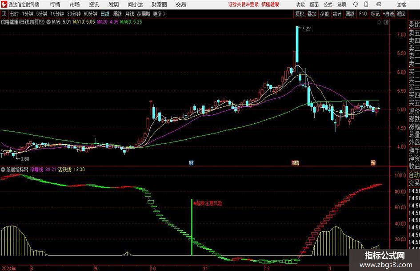Expand the 更多 period options
The image size is (420, 271).
coord(159,14)
